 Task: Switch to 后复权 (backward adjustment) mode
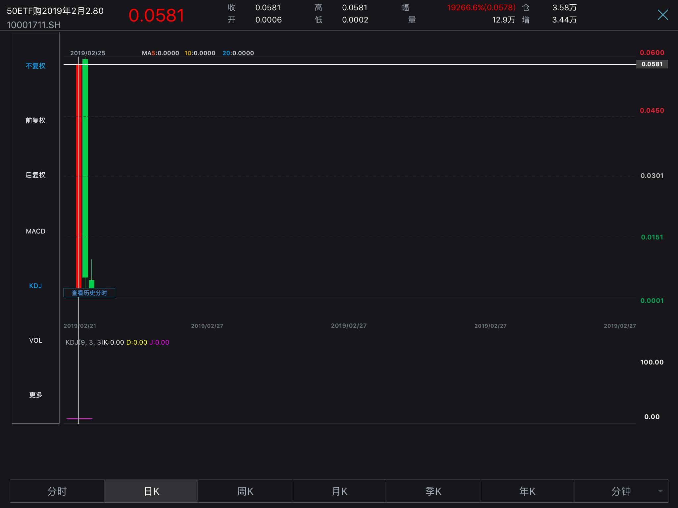pos(35,175)
